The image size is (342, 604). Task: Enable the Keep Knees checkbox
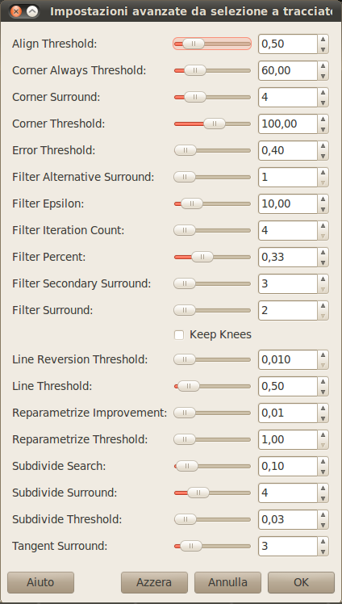point(179,335)
